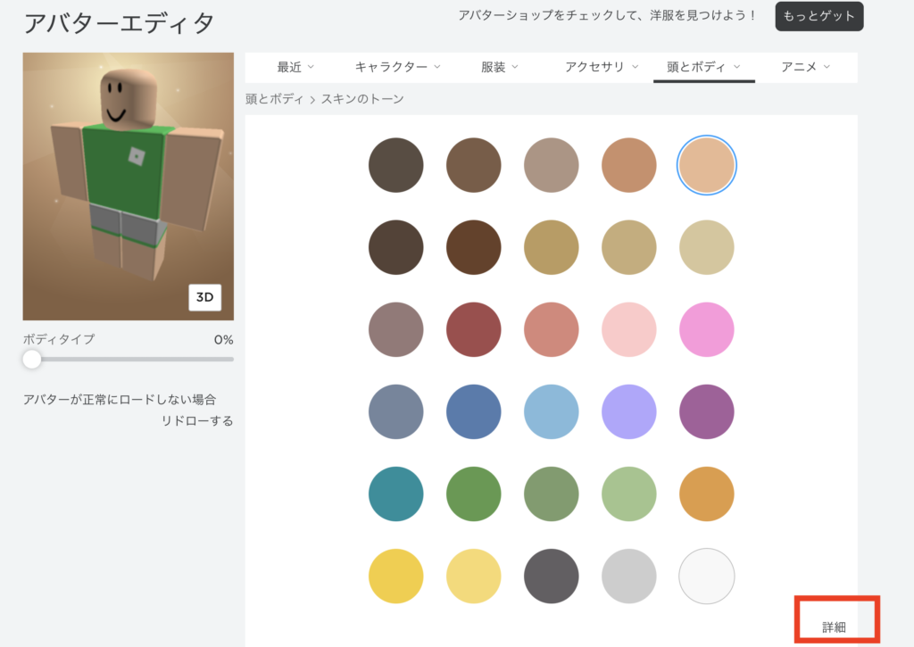The height and width of the screenshot is (647, 914).
Task: Select the reddish chestnut brown swatch
Action: pyautogui.click(x=473, y=247)
